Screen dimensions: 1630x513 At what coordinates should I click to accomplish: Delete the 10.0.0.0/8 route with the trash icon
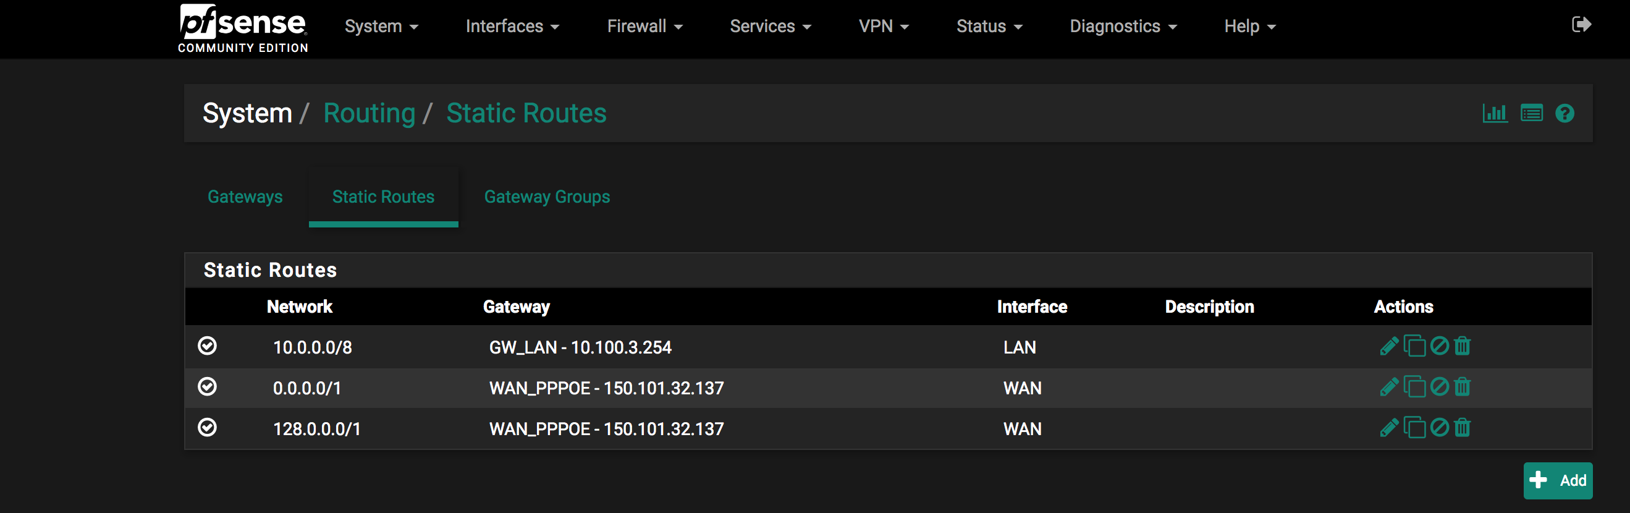[x=1463, y=346]
